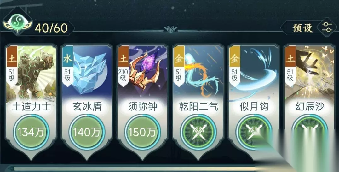The height and width of the screenshot is (172, 339).
Task: Tap the 140万 circular cost badge
Action: (x=87, y=132)
